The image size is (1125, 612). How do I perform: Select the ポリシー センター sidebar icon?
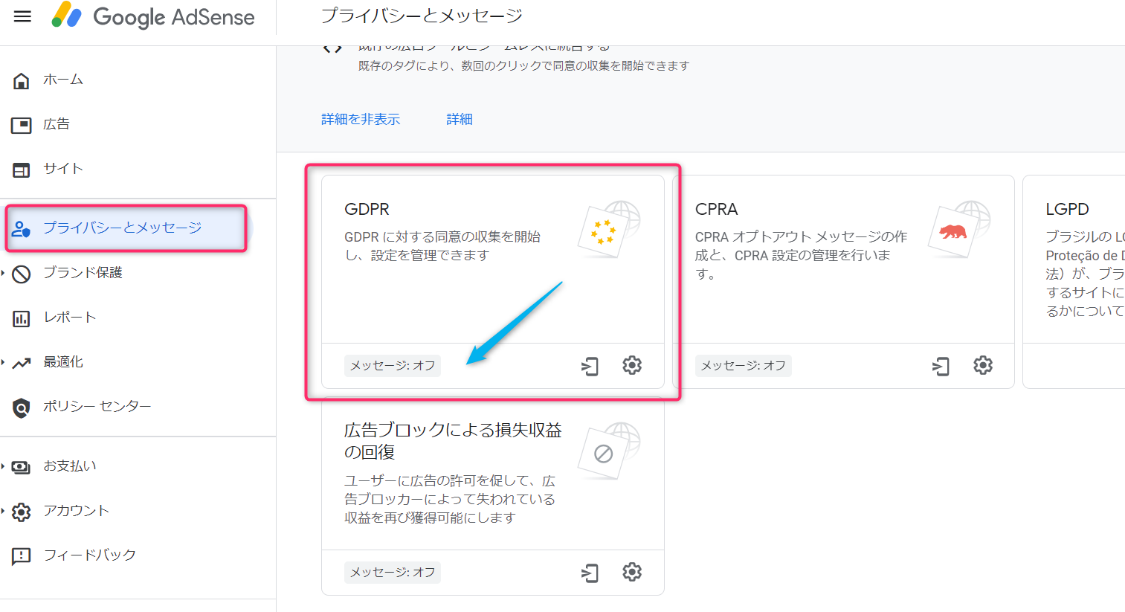(22, 406)
